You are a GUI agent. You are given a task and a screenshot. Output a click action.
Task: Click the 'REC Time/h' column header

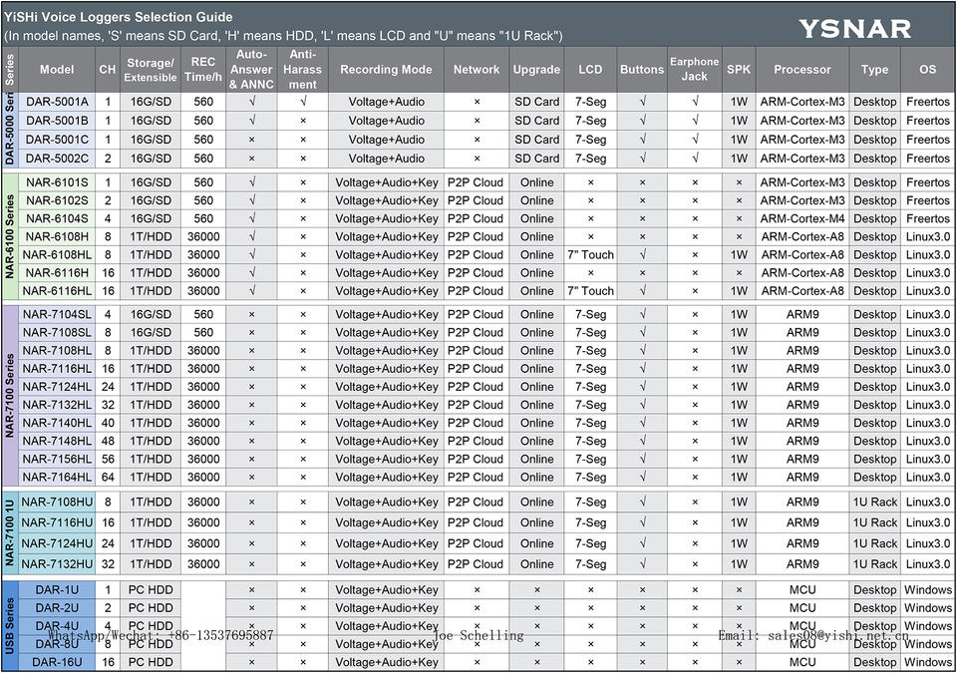203,70
